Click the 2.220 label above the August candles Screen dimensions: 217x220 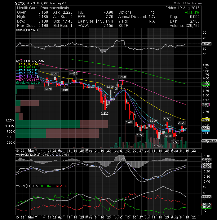pos(182,123)
